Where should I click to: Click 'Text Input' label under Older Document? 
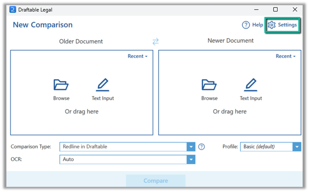pos(103,98)
